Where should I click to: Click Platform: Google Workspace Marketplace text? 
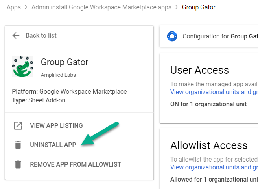(69, 91)
